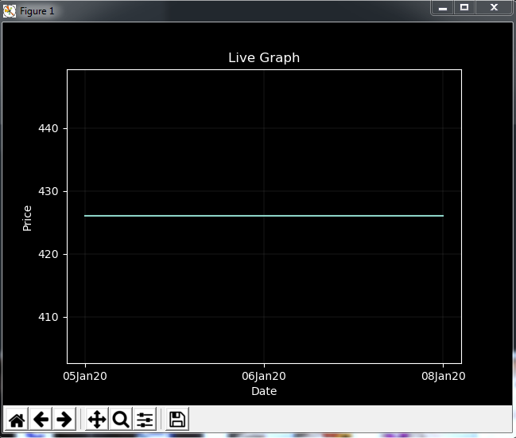Click the matplotlib icon in the title bar
Screen dimensions: 516x438
(10, 11)
